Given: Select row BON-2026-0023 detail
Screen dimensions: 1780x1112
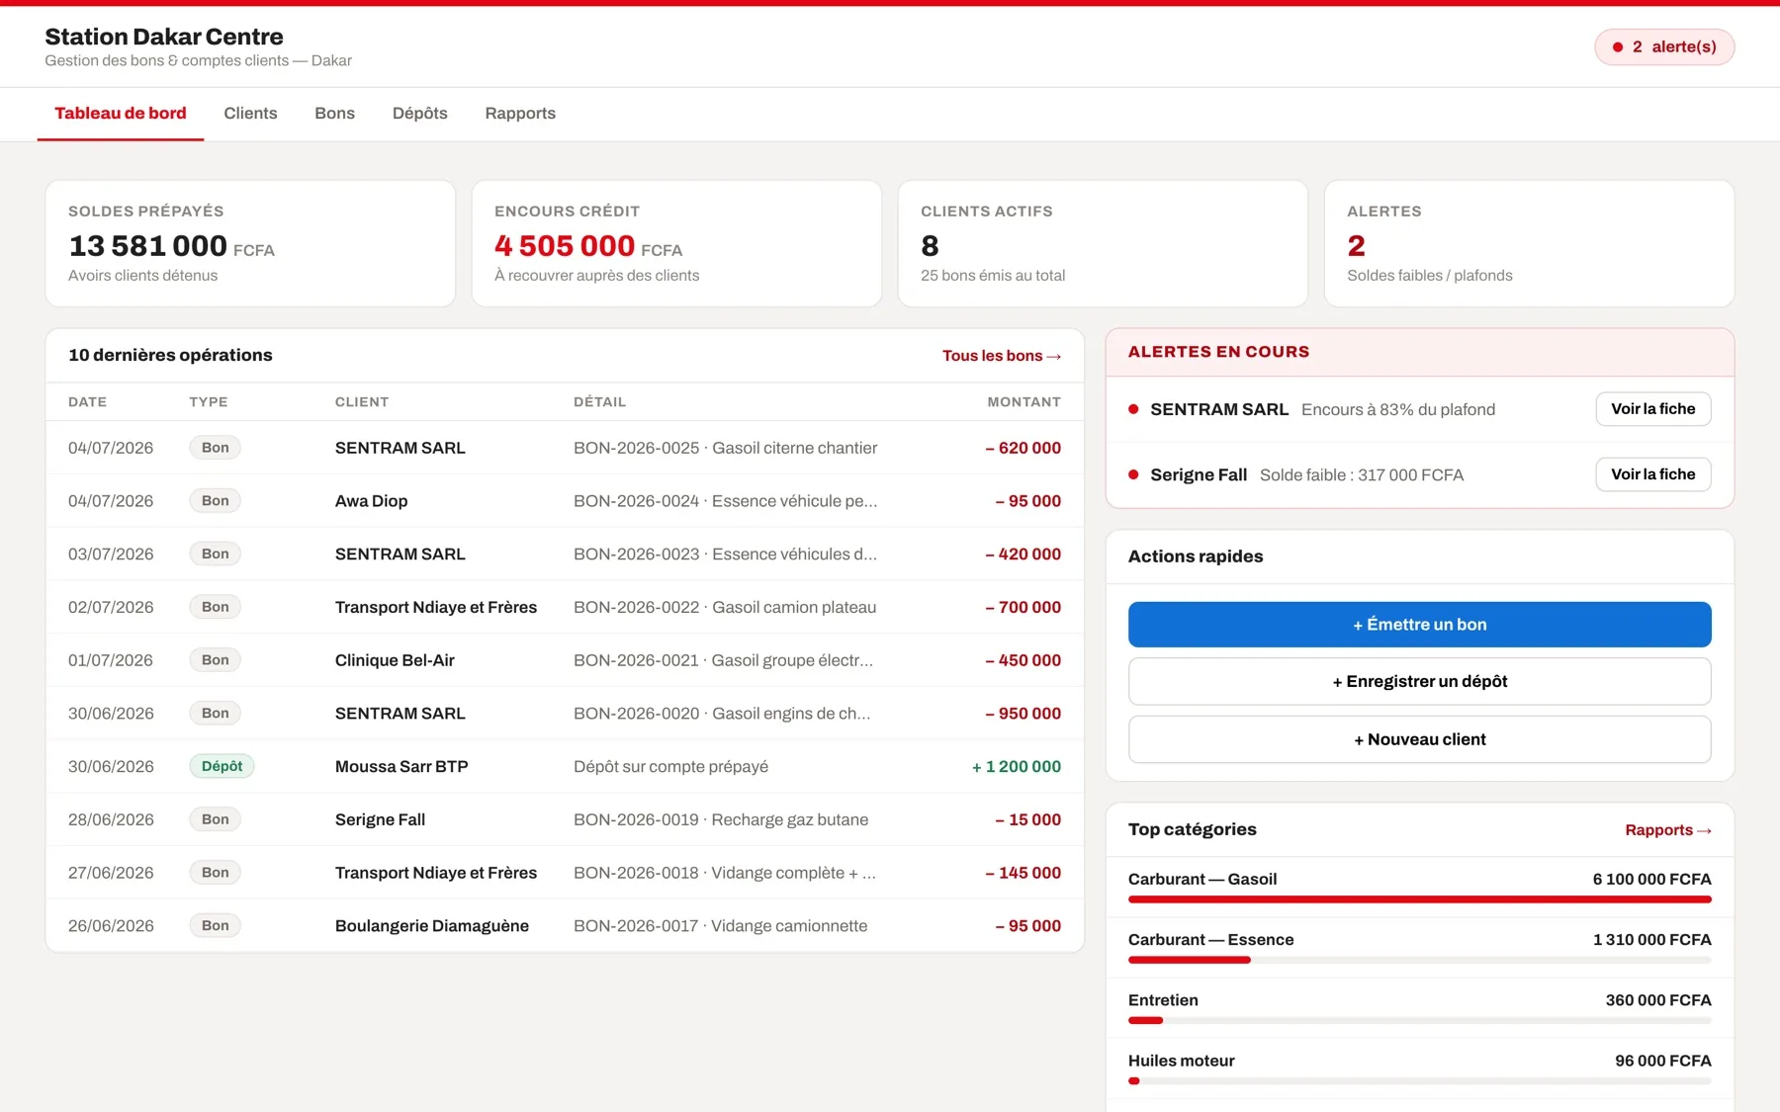Looking at the screenshot, I should pyautogui.click(x=725, y=555).
